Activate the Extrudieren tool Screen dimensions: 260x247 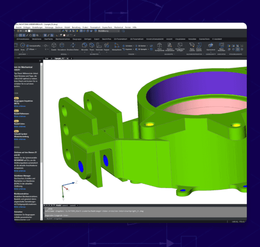(x=62, y=47)
